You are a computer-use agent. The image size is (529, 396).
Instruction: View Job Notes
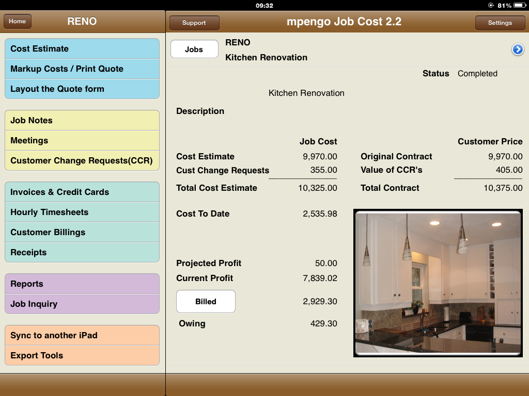tap(82, 121)
